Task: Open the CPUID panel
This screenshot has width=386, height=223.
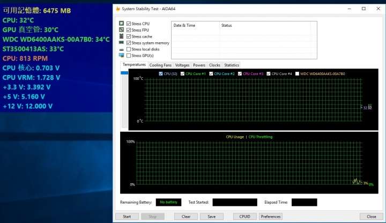Action: coord(244,217)
